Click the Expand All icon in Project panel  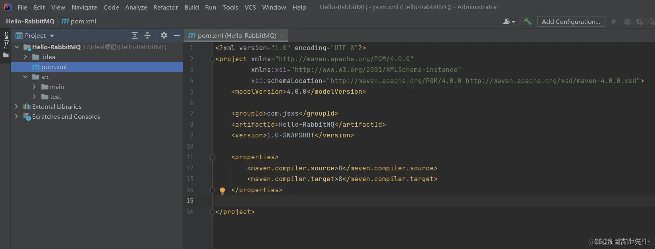(x=135, y=36)
